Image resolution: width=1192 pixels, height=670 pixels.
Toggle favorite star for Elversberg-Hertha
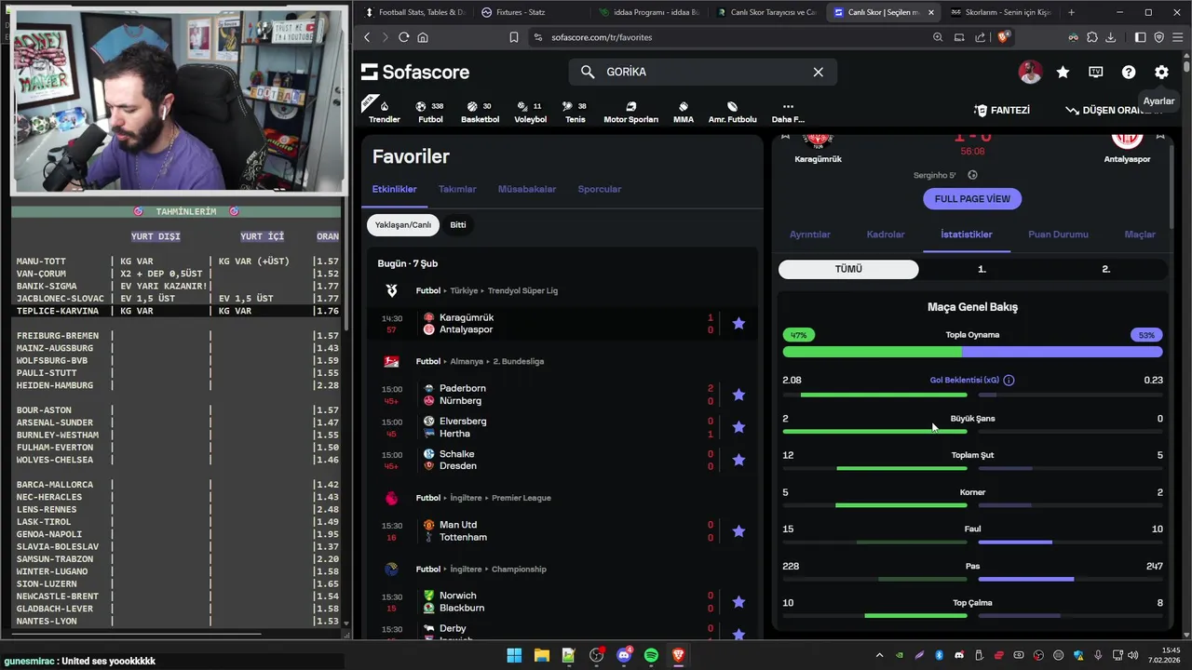(x=738, y=427)
